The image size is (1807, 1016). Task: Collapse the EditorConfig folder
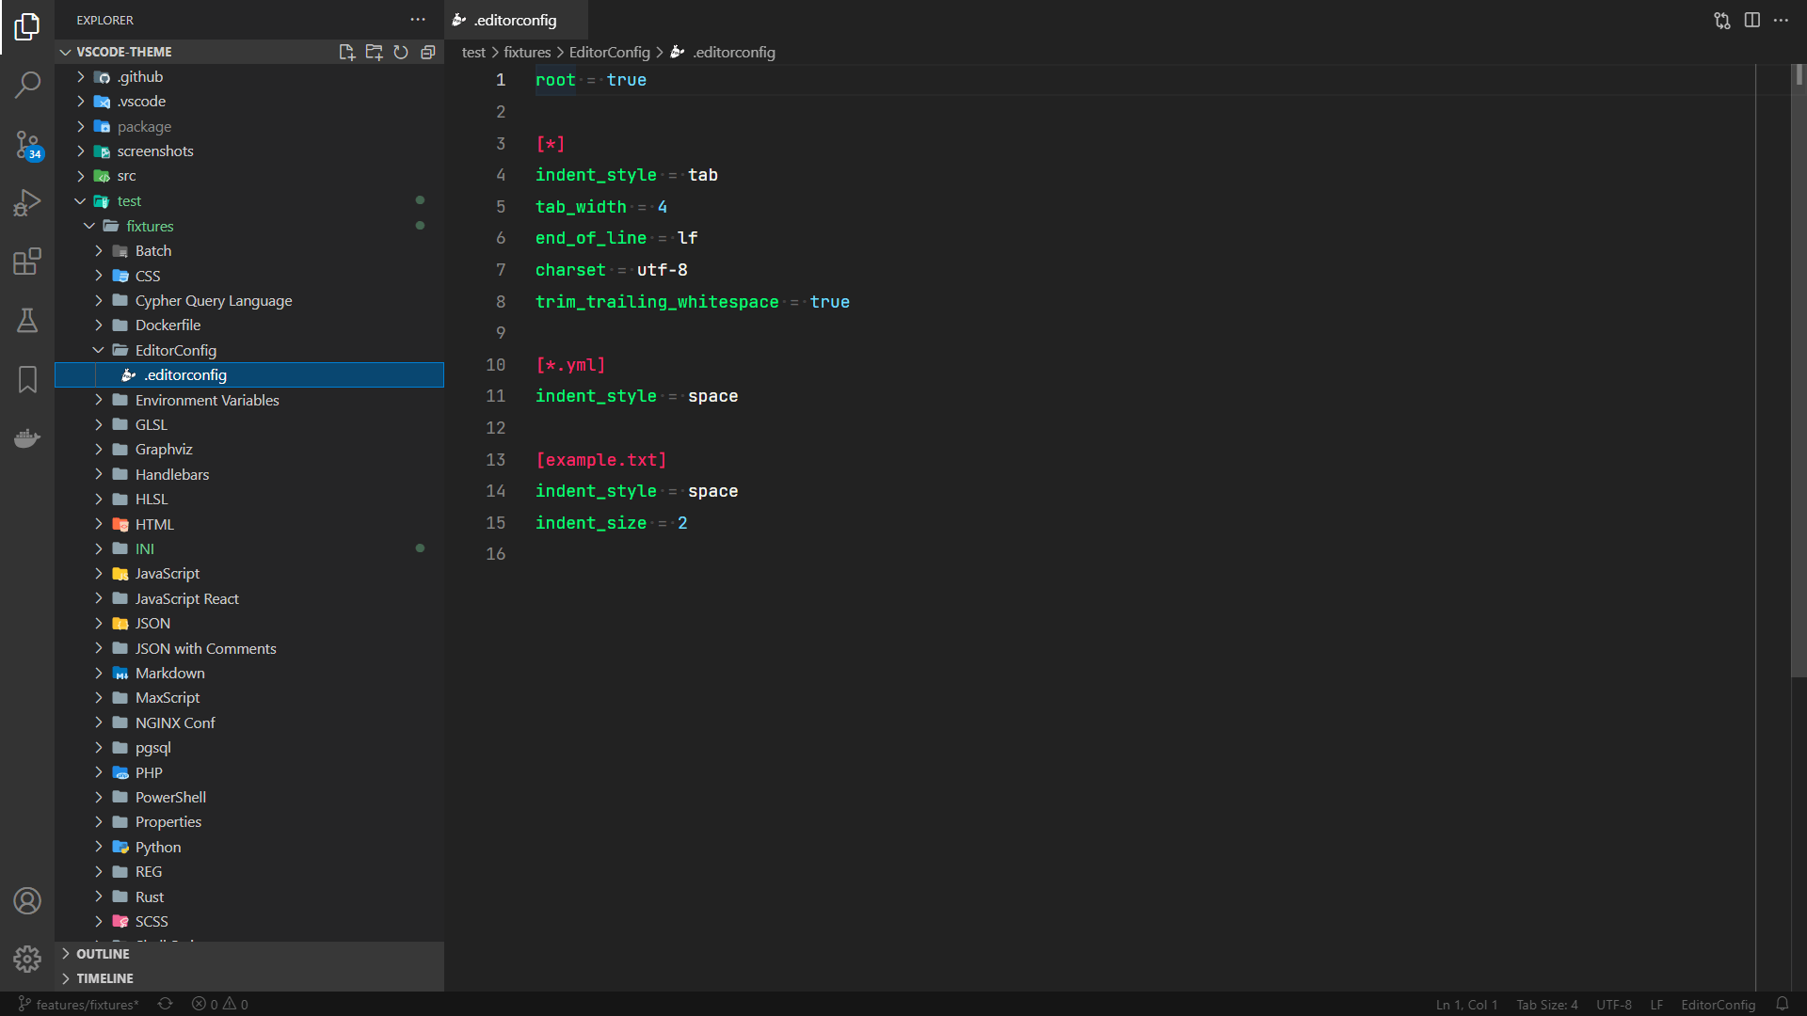click(175, 350)
